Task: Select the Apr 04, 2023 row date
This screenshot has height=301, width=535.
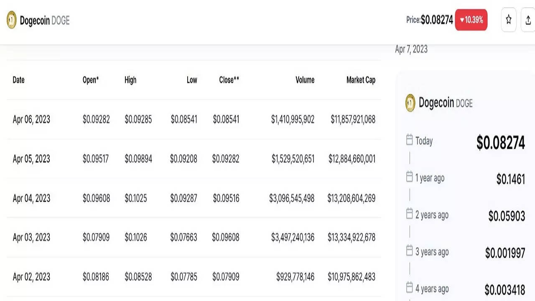Action: pyautogui.click(x=31, y=198)
